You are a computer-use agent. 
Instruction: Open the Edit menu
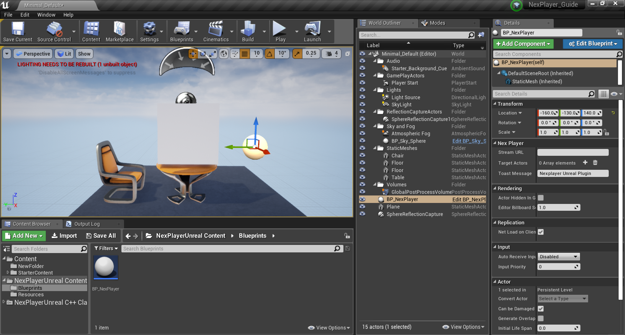[x=25, y=15]
